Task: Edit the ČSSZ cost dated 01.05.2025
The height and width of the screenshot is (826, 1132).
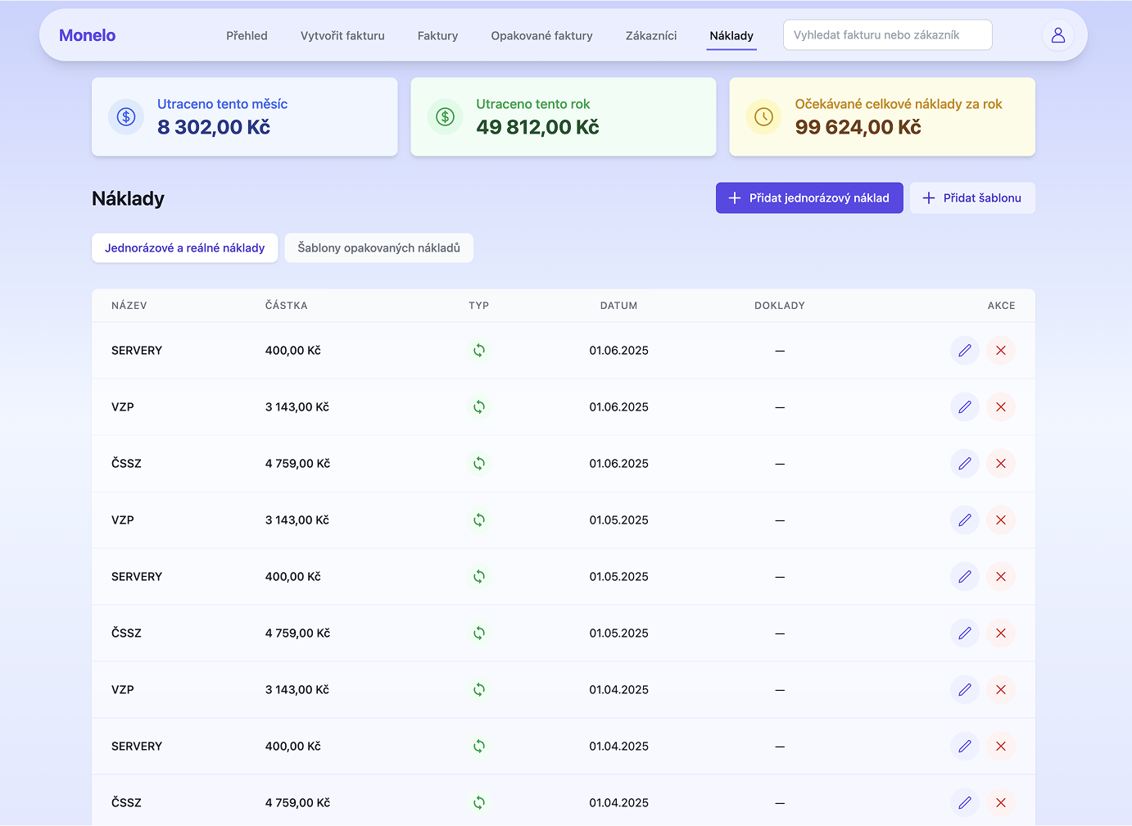Action: point(965,633)
